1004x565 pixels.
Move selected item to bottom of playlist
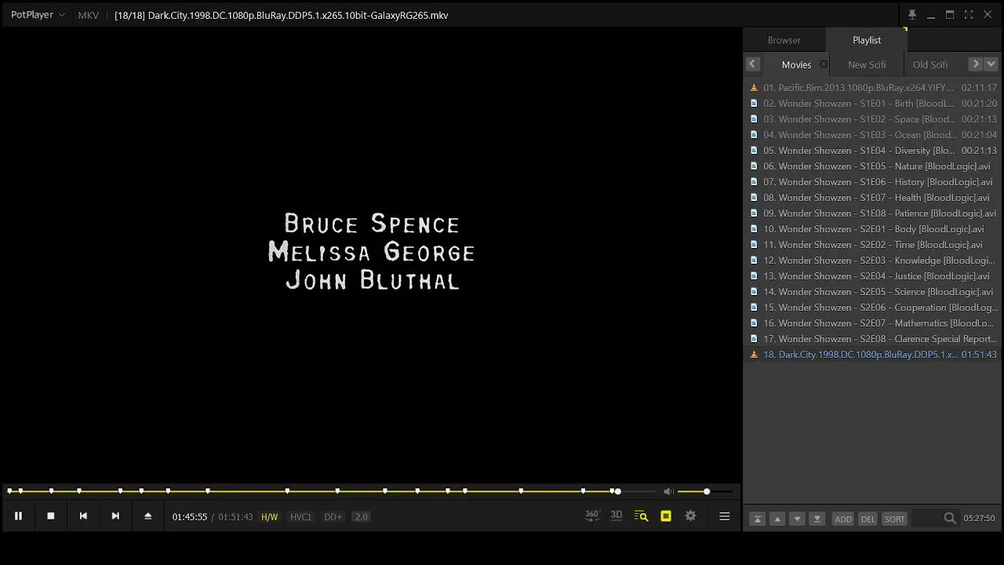pos(817,519)
